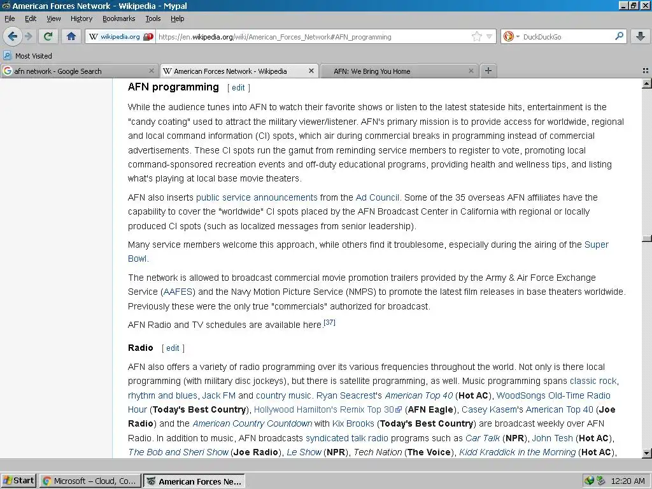Click the Forward arrow button
Screen dimensions: 652x489
click(x=28, y=36)
